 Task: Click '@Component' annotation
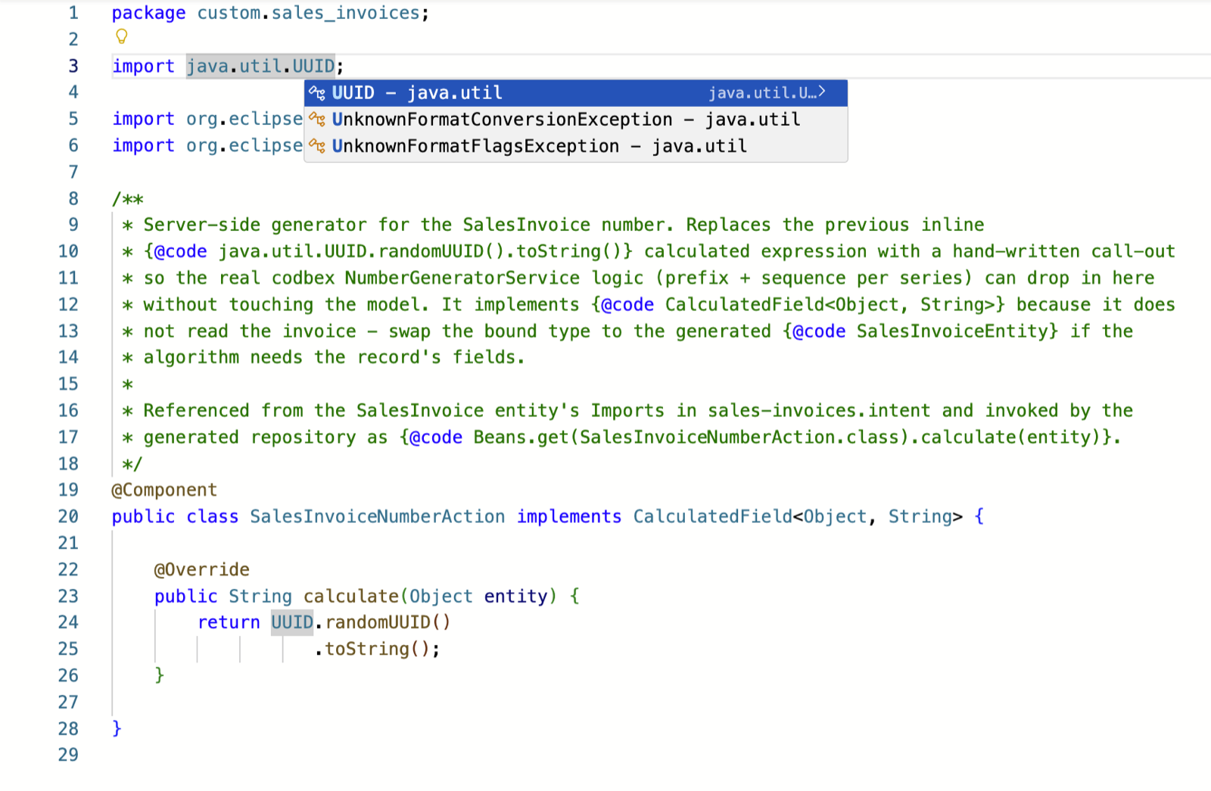(164, 490)
